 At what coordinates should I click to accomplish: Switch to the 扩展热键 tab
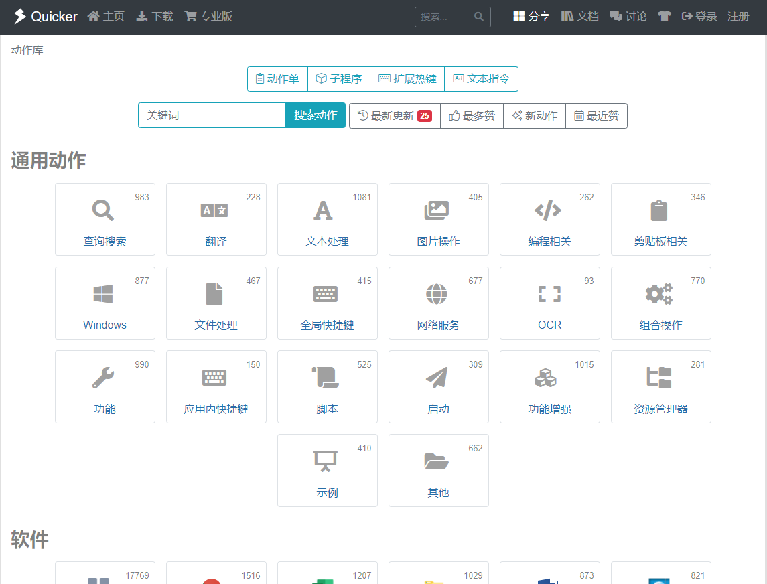click(407, 79)
